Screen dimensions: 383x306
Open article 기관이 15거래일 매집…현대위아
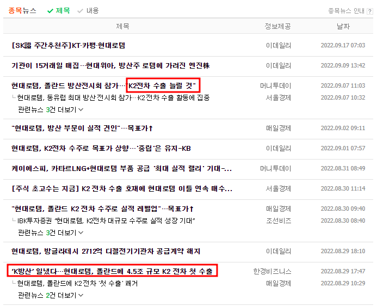tap(110, 65)
